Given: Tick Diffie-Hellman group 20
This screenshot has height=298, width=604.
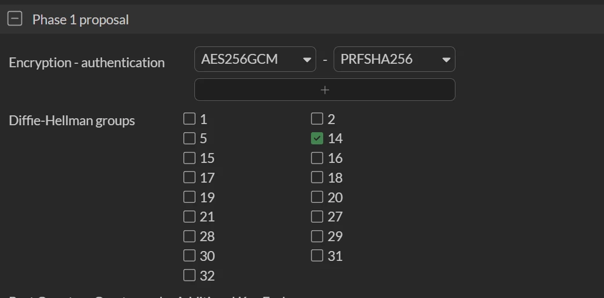Looking at the screenshot, I should pyautogui.click(x=317, y=197).
